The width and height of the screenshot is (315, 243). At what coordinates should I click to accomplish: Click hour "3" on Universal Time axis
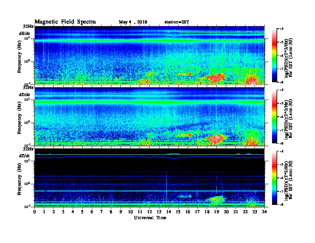tap(63, 212)
